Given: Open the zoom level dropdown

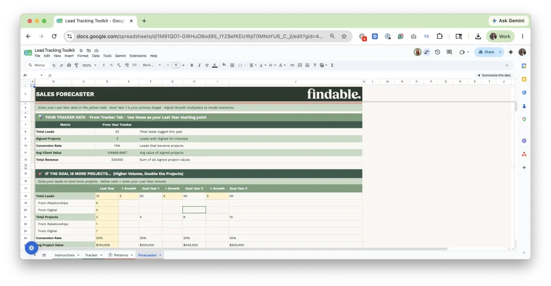Looking at the screenshot, I should click(89, 65).
